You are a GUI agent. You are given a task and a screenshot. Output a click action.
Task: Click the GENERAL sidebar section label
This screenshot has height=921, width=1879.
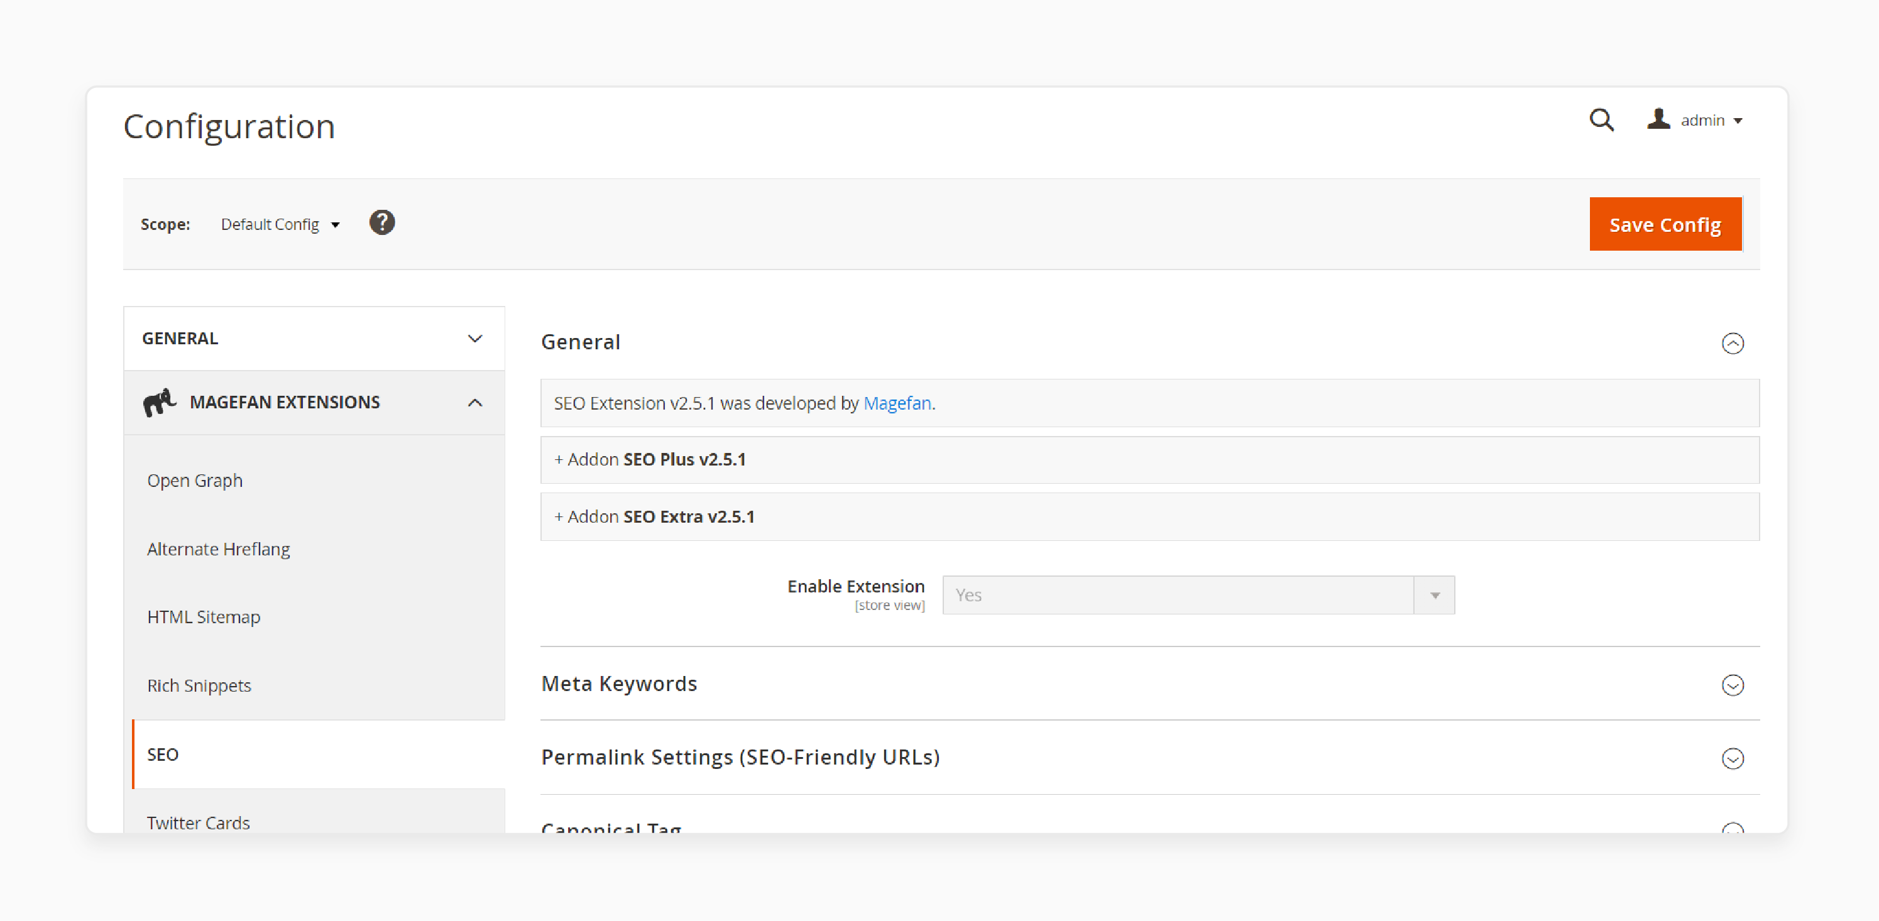coord(180,339)
